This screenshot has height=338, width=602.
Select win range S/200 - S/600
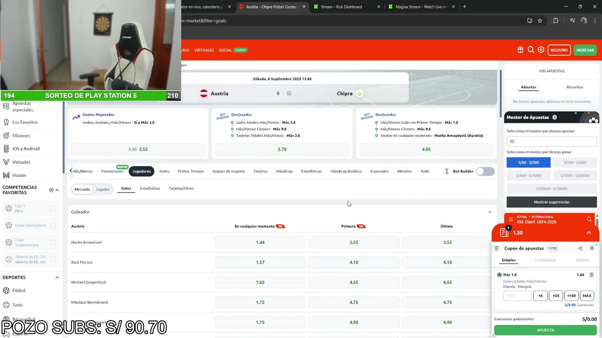click(574, 162)
